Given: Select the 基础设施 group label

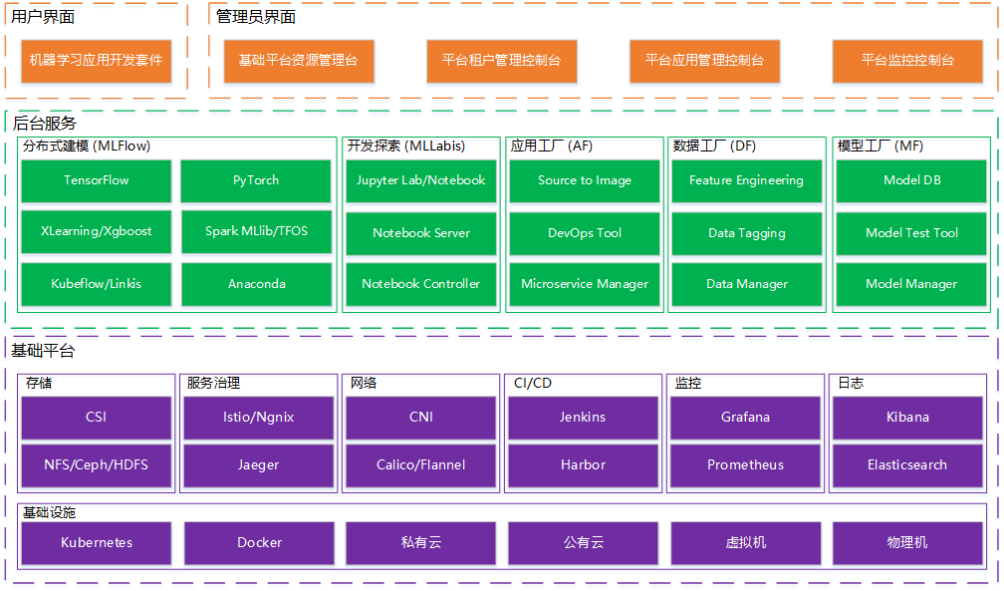Looking at the screenshot, I should pos(50,513).
